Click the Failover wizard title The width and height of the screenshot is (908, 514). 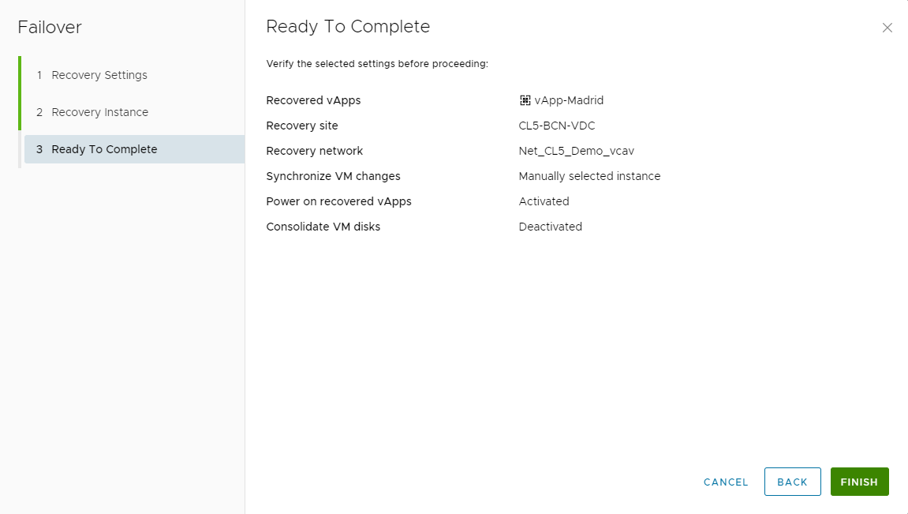[x=50, y=27]
